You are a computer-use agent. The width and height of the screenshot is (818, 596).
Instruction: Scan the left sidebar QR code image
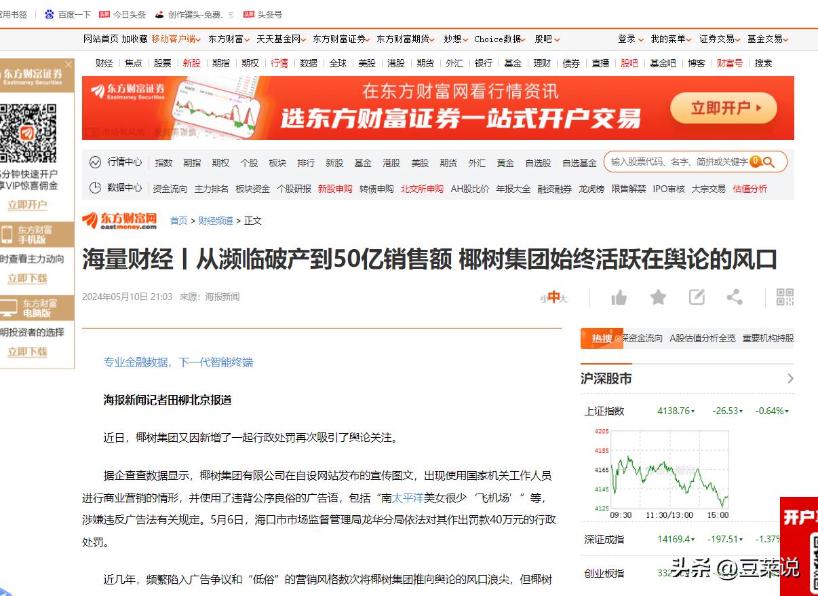[27, 132]
